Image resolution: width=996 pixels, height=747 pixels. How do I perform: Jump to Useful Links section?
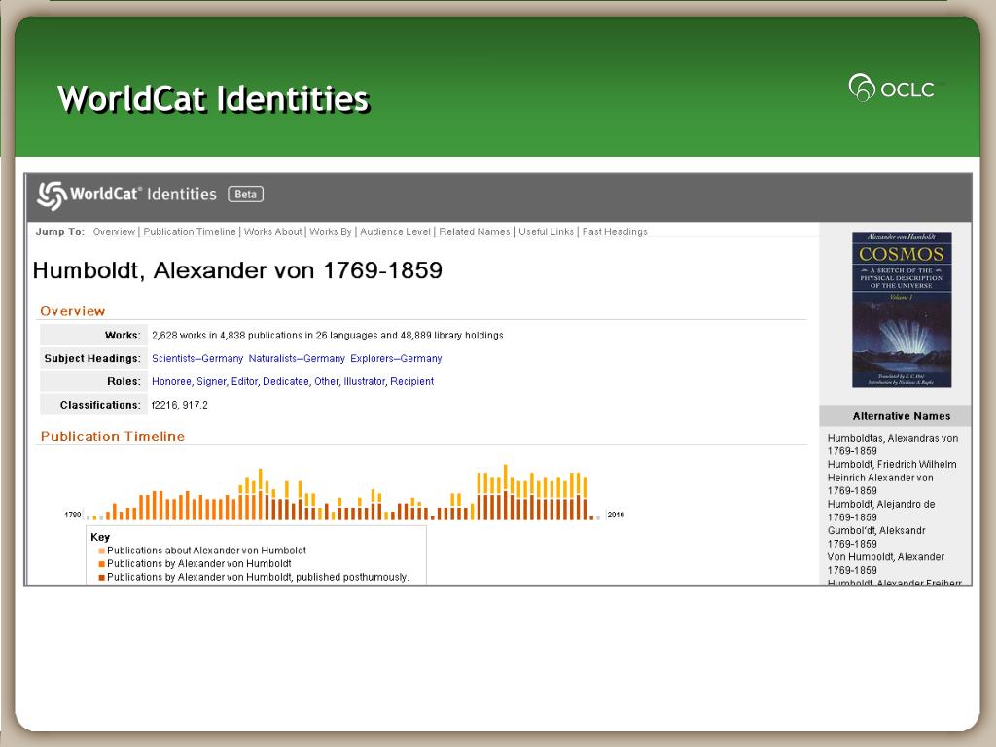coord(546,231)
